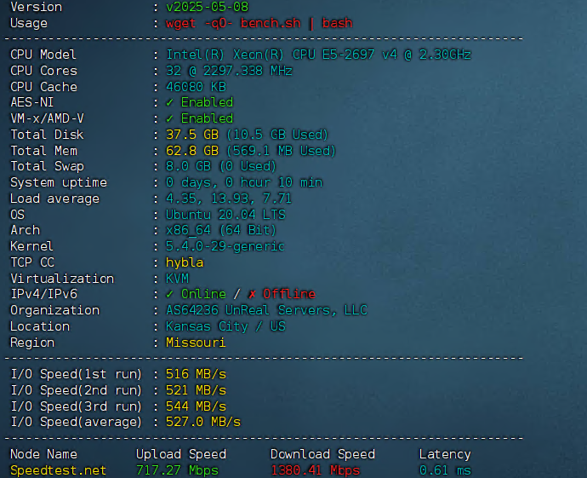
Task: Click the green checkmark next to AES-NI Enabled
Action: coord(170,102)
